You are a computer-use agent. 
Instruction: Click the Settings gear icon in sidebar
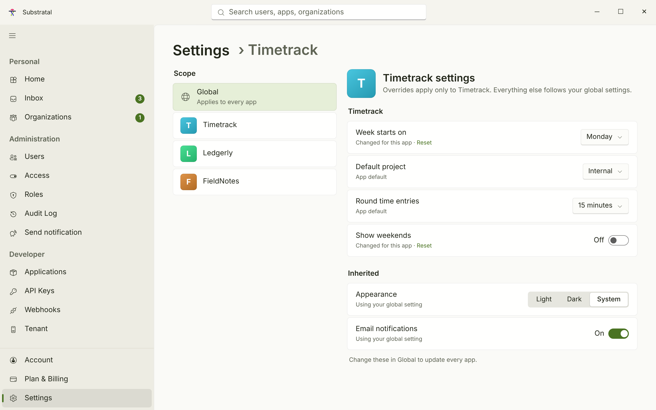tap(13, 398)
